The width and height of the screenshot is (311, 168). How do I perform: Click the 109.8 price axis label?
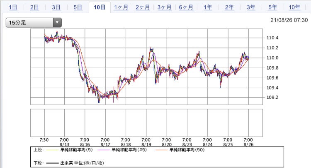[x=272, y=68]
